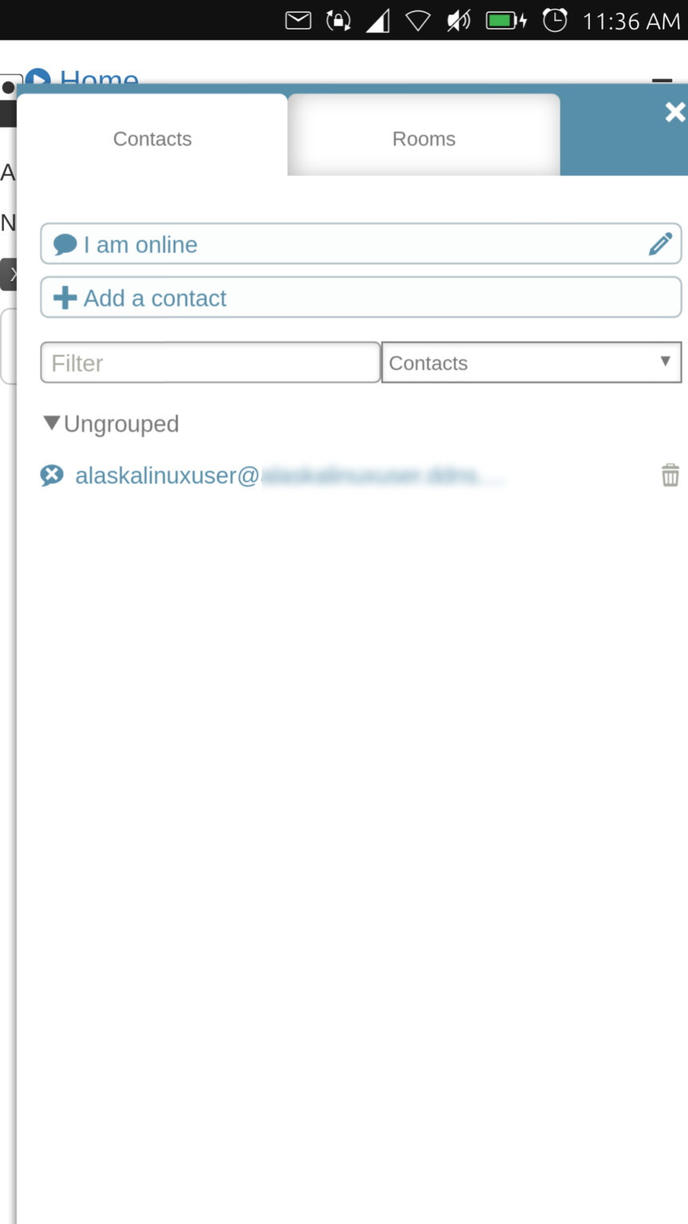Tap the alarm clock icon in status bar
Viewport: 688px width, 1224px height.
click(x=555, y=21)
